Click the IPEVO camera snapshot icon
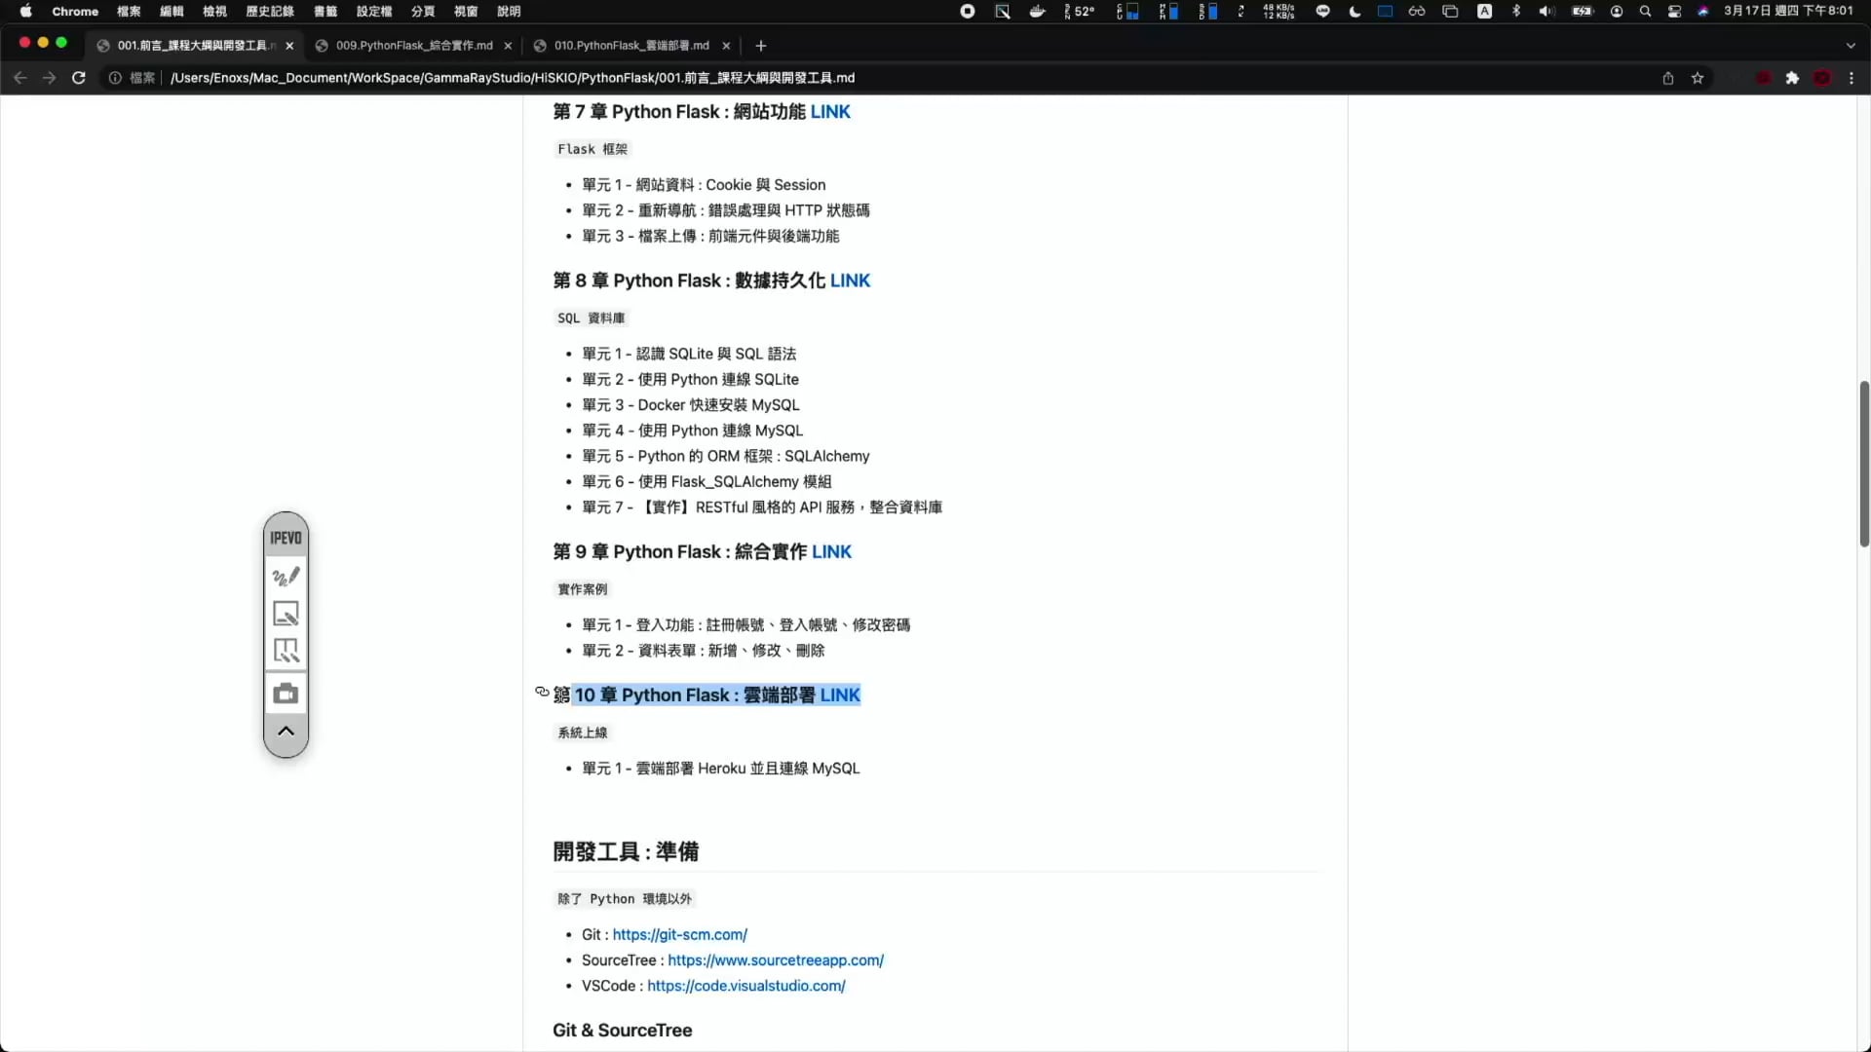This screenshot has width=1871, height=1052. click(286, 694)
